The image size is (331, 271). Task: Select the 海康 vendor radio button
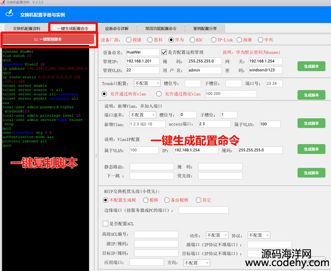pos(239,40)
